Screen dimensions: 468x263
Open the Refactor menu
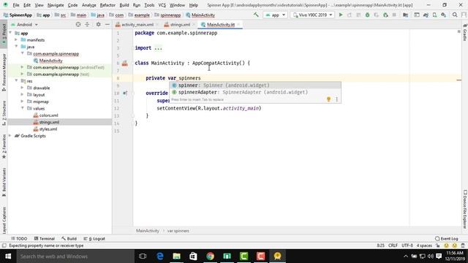point(107,5)
